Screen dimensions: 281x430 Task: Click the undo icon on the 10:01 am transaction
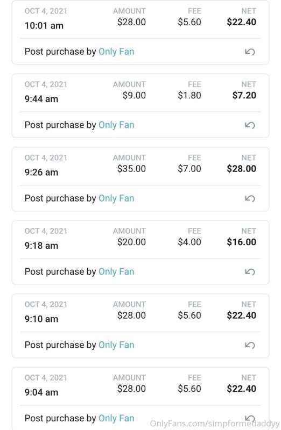coord(250,52)
